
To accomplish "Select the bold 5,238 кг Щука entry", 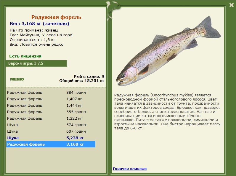I will pos(51,138).
